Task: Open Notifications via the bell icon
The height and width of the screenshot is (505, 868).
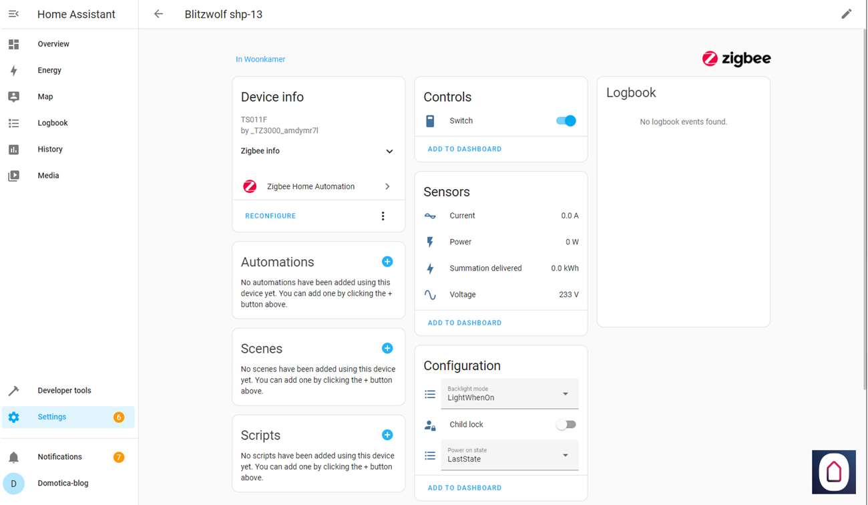Action: tap(13, 457)
